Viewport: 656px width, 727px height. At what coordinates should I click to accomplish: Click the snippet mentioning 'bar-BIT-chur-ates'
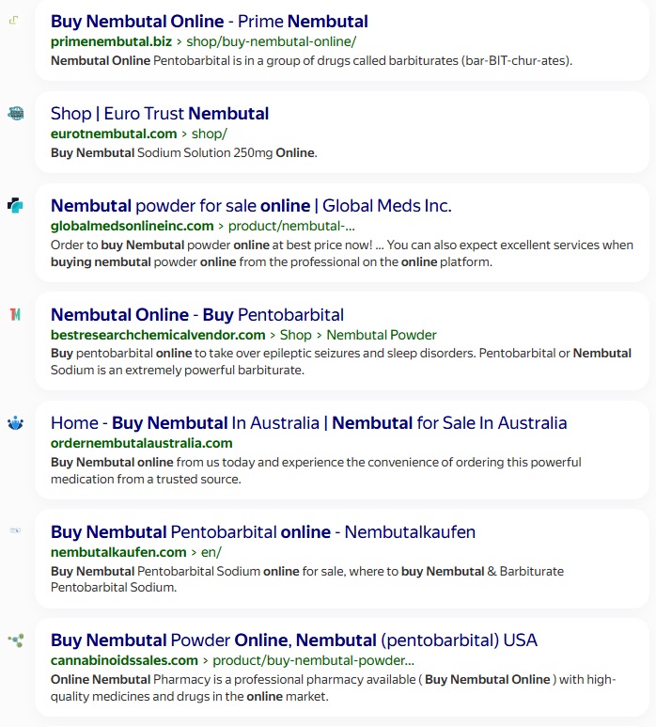(x=312, y=61)
